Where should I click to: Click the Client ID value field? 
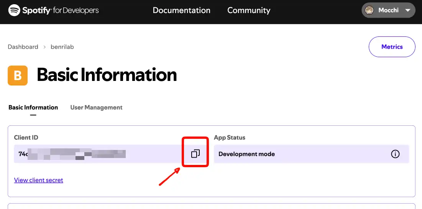[112, 154]
